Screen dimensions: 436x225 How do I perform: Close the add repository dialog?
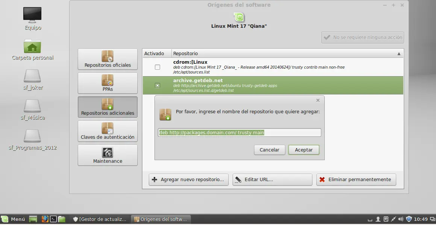[x=318, y=100]
